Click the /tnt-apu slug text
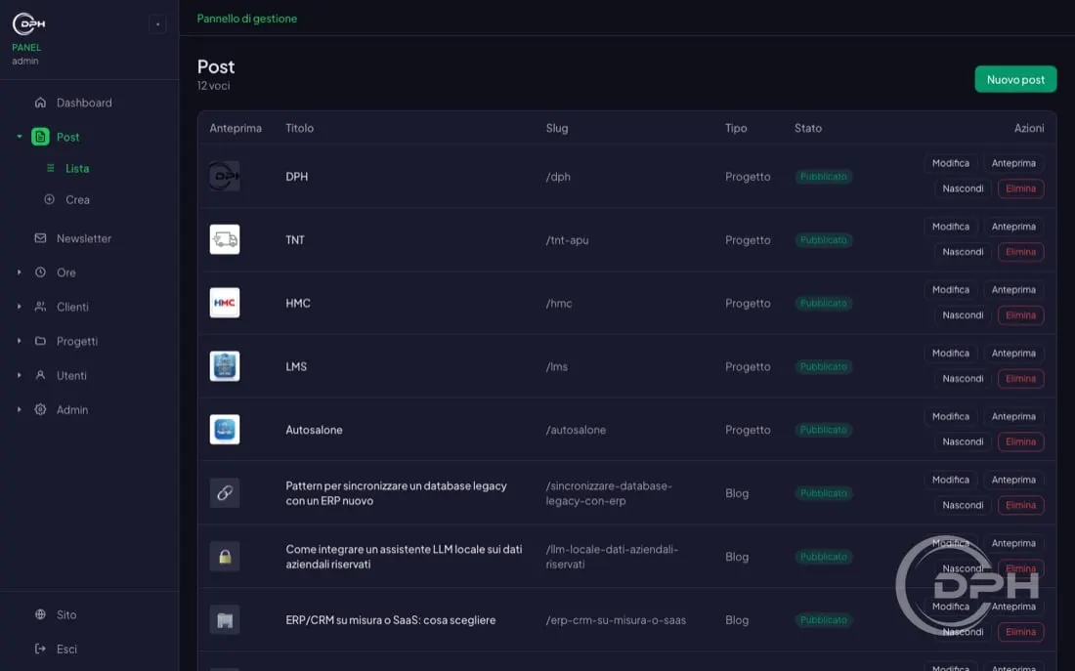Screen dimensions: 1075x671 coord(567,240)
